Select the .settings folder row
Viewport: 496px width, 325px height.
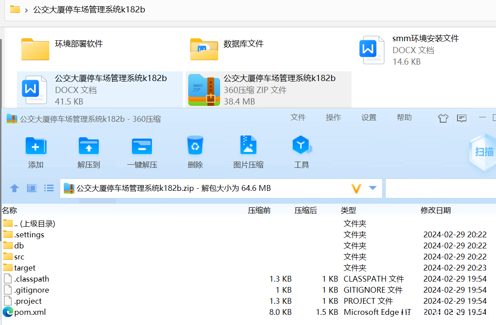click(248, 235)
